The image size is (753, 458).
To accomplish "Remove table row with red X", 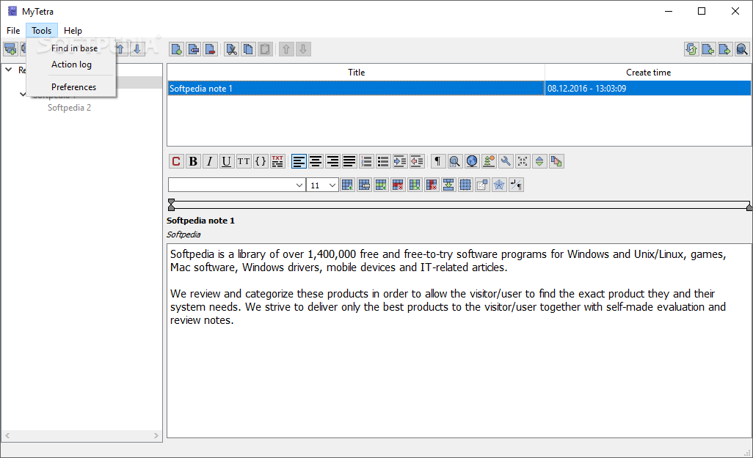I will pyautogui.click(x=398, y=185).
